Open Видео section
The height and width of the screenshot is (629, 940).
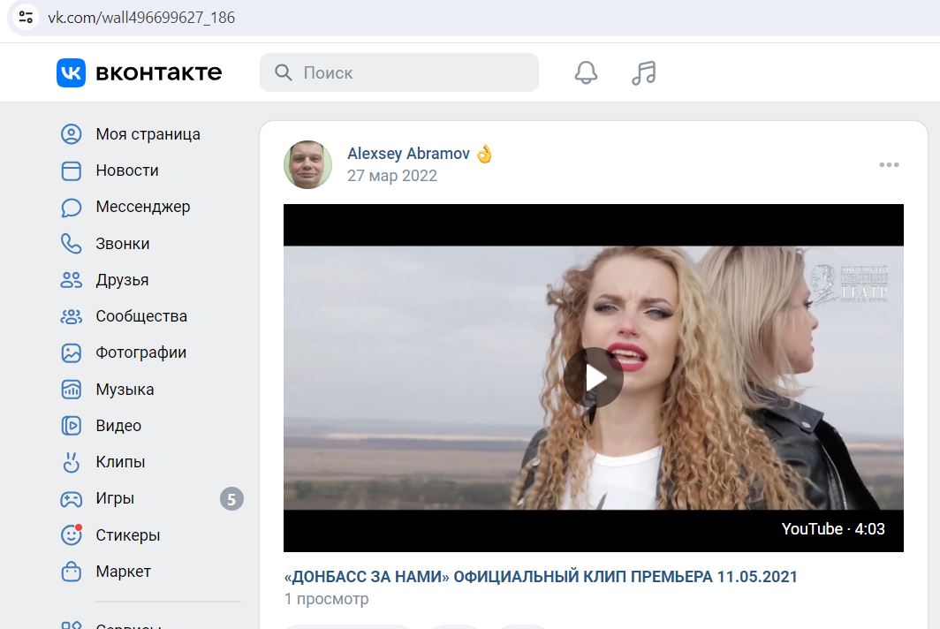[118, 426]
